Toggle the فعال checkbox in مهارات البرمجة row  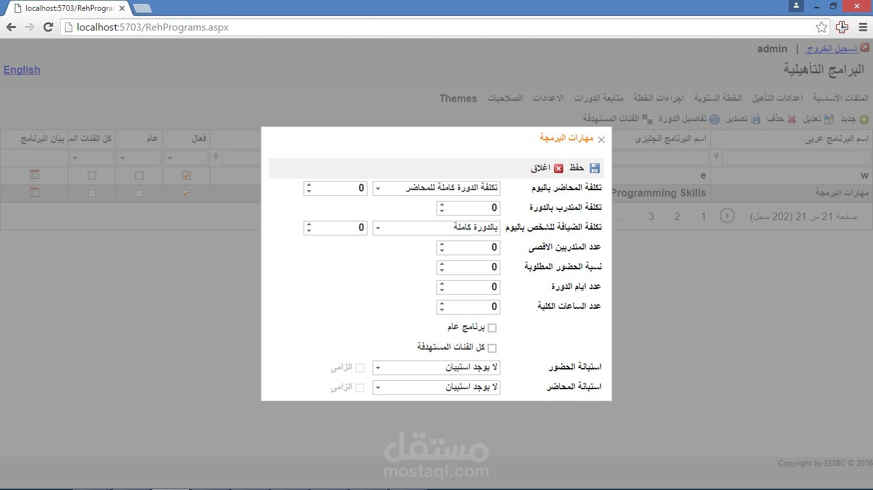[x=187, y=193]
